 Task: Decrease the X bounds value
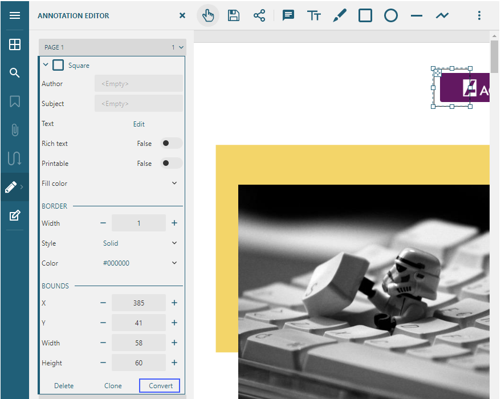coord(103,303)
